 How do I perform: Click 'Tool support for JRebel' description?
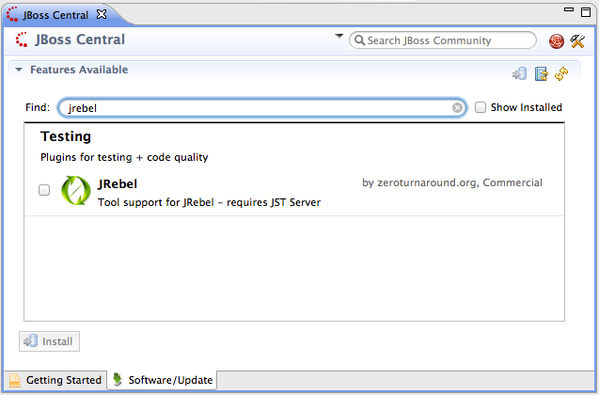click(209, 202)
